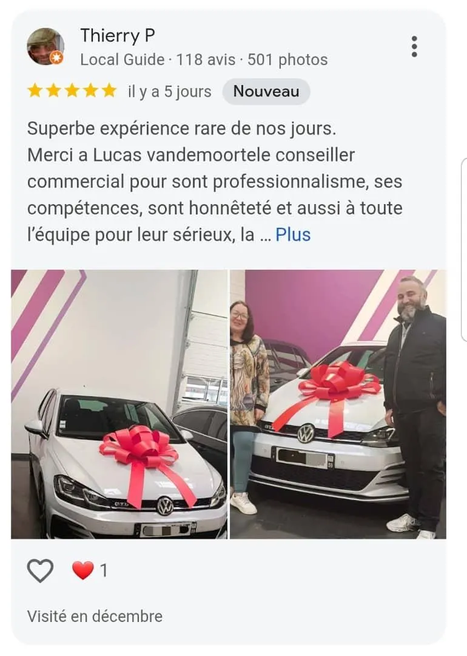Click the first yellow rating star
Viewport: 467px width, 656px height.
click(x=35, y=91)
